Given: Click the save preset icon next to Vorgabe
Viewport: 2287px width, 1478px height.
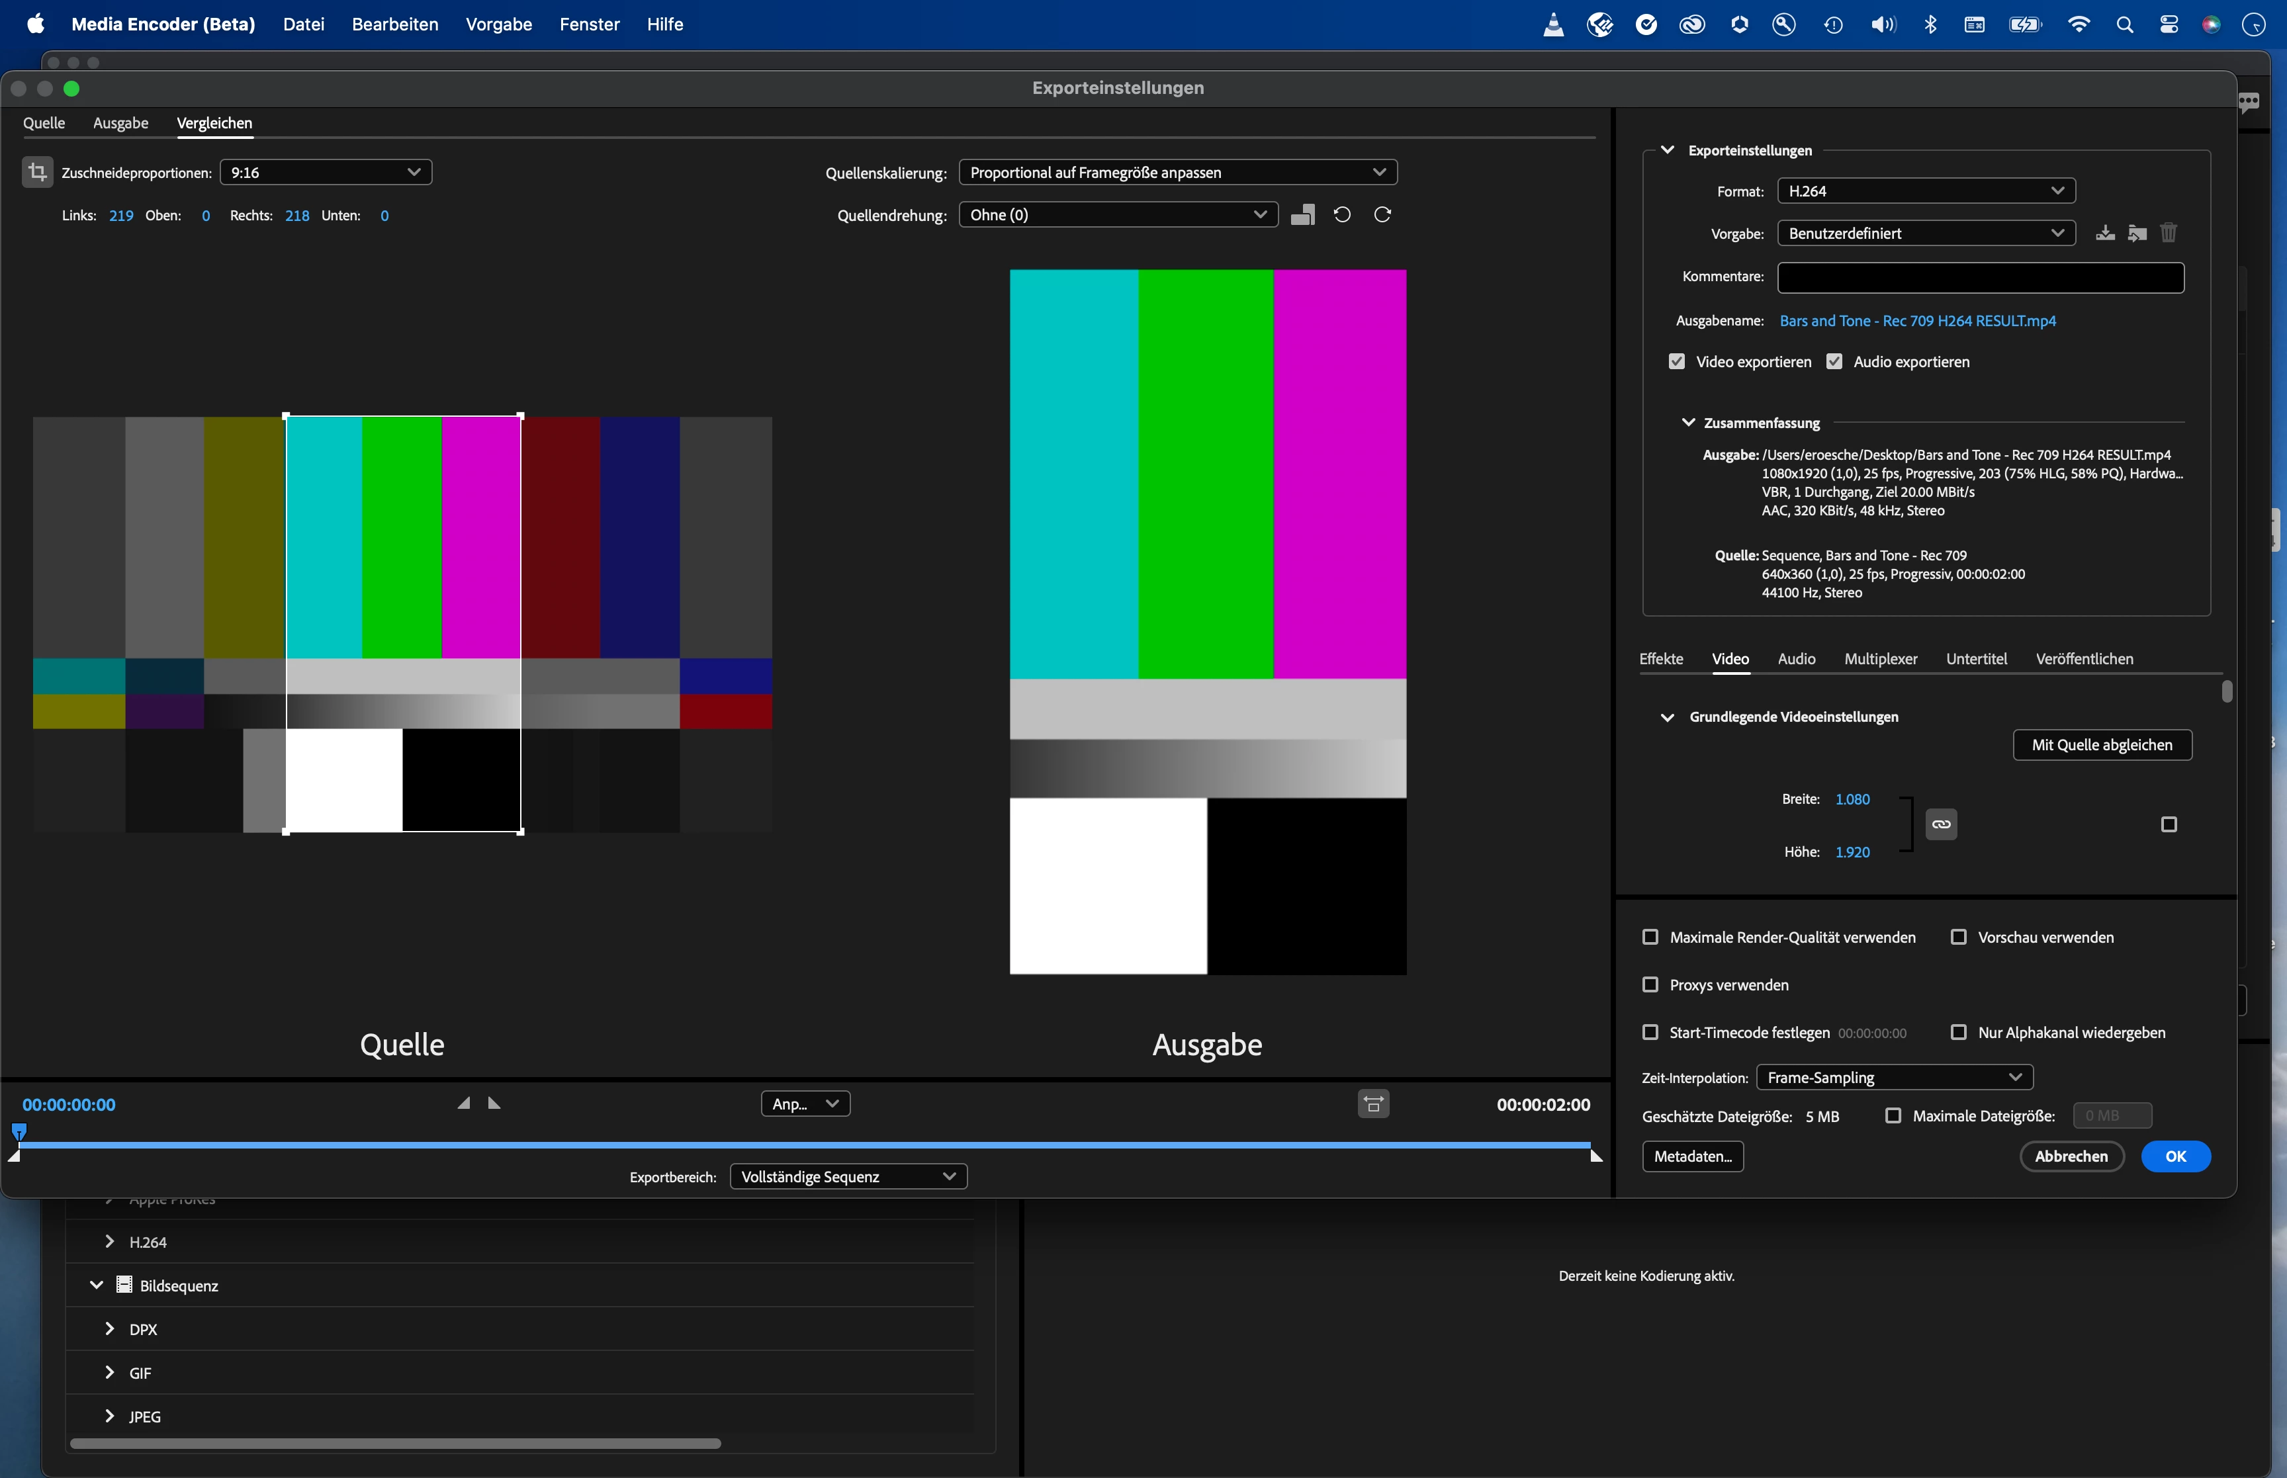Looking at the screenshot, I should 2104,234.
